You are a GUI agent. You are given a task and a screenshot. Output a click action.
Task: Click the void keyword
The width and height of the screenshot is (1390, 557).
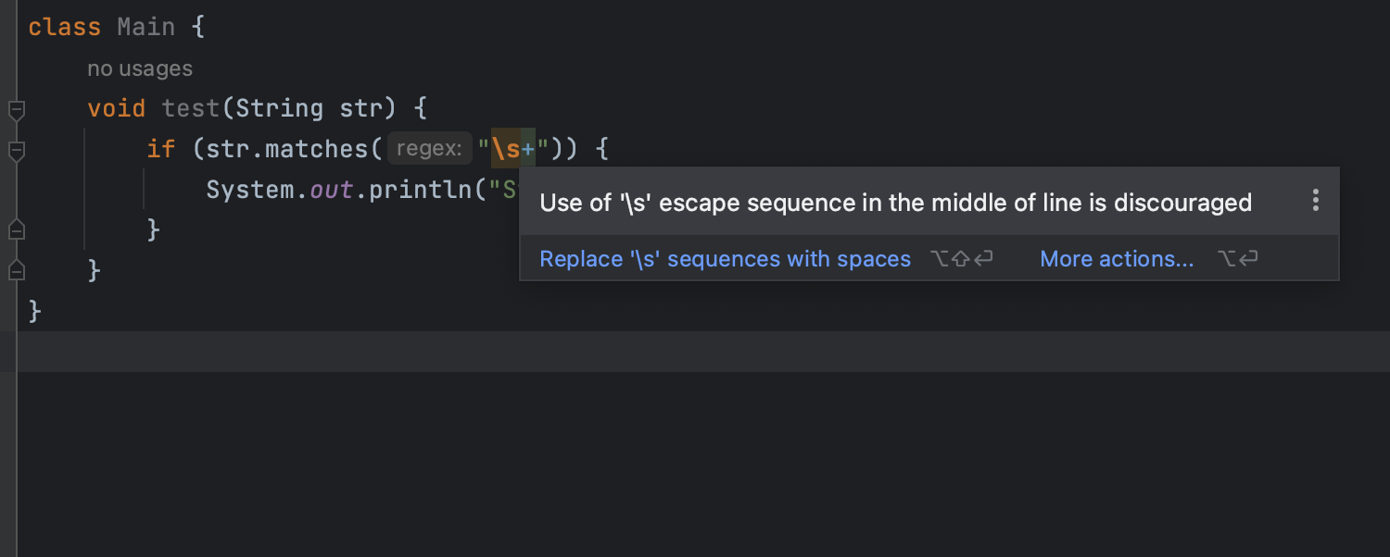[116, 109]
